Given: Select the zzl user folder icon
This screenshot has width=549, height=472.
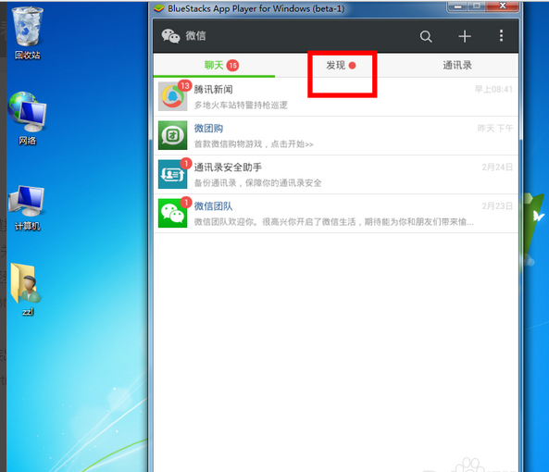Looking at the screenshot, I should (27, 290).
